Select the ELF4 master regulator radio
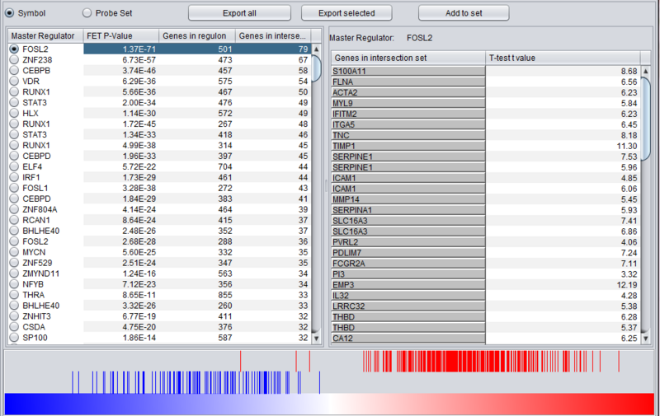 (14, 166)
